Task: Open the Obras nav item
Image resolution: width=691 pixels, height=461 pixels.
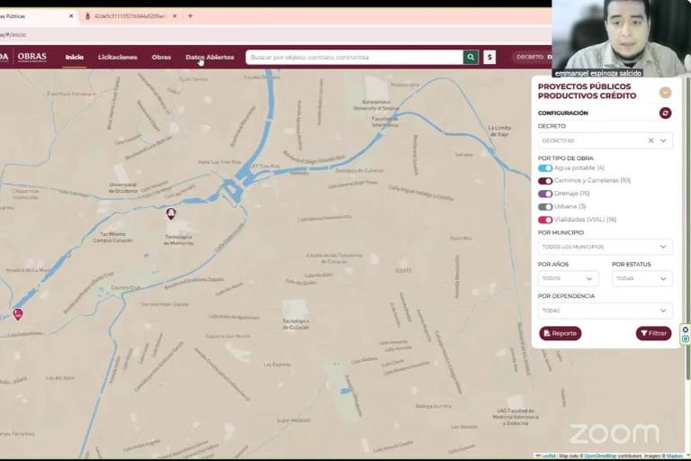Action: tap(161, 58)
